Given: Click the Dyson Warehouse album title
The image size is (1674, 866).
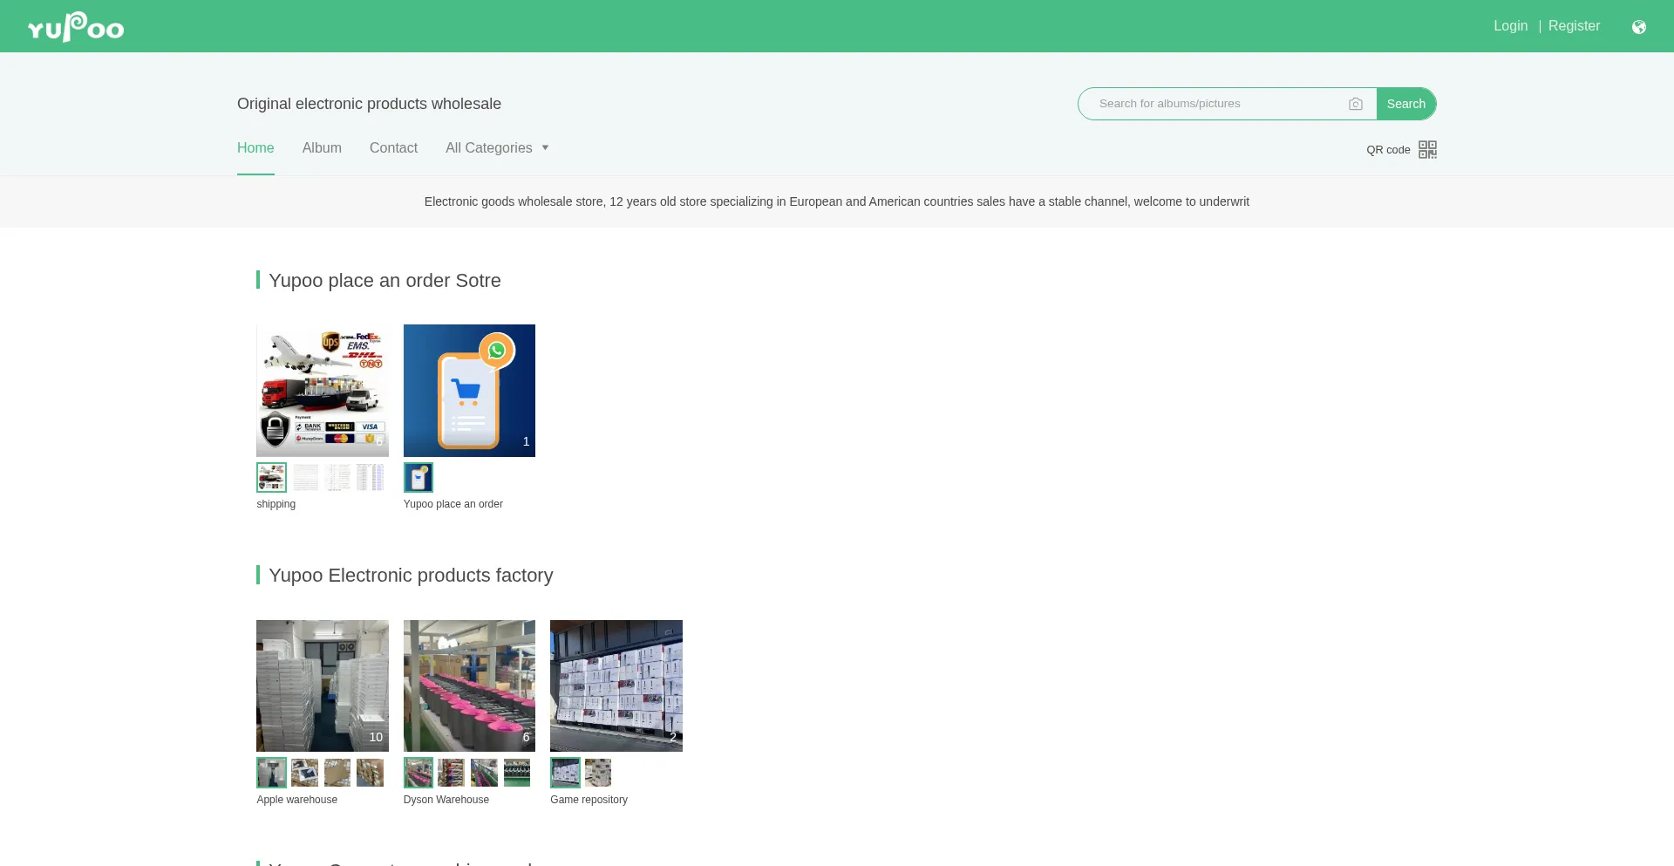Looking at the screenshot, I should (x=446, y=800).
